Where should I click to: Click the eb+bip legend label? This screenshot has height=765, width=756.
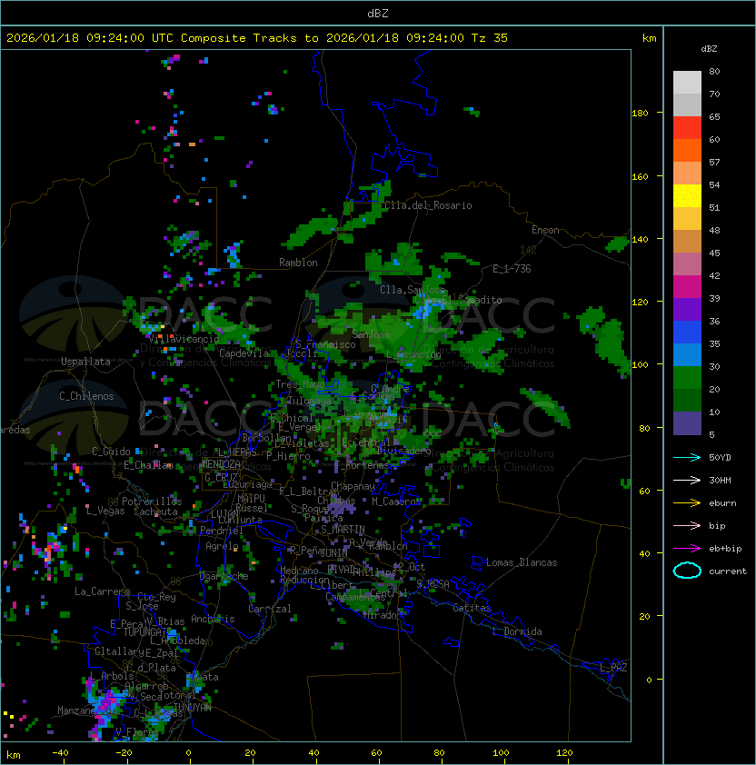tap(725, 549)
